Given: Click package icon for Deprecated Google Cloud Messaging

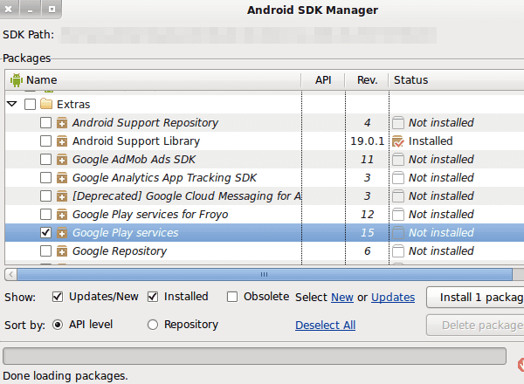Looking at the screenshot, I should pyautogui.click(x=62, y=196).
